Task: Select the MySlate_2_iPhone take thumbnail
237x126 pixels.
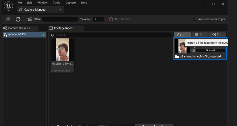Action: point(62,50)
